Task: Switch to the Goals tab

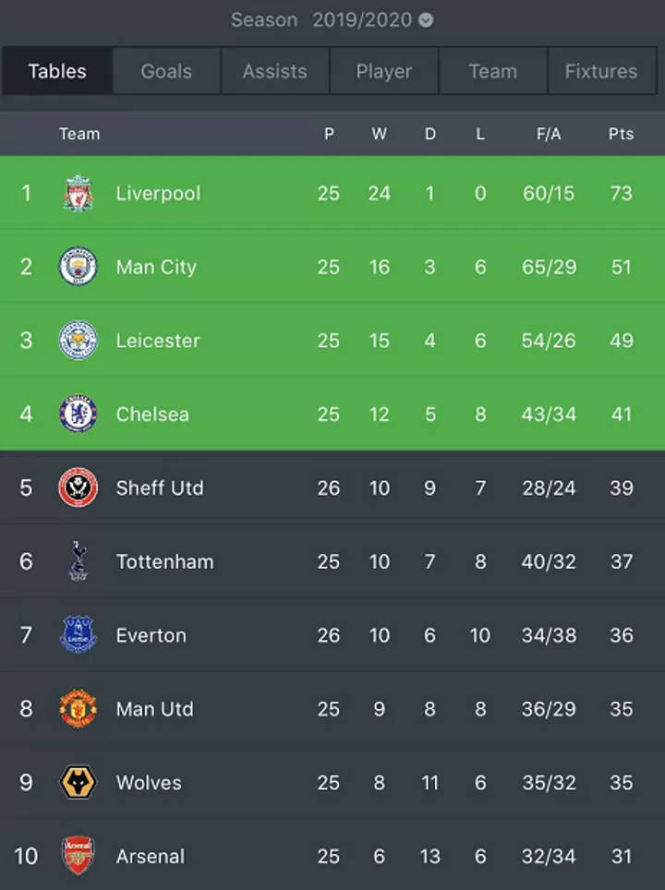Action: tap(166, 71)
